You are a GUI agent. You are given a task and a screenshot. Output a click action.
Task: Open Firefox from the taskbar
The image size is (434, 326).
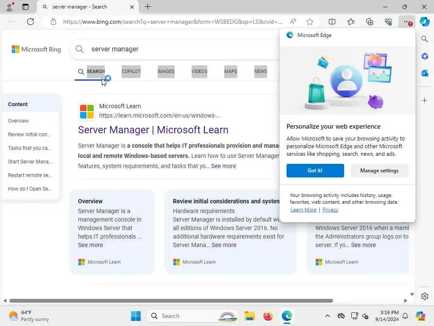[x=268, y=316]
